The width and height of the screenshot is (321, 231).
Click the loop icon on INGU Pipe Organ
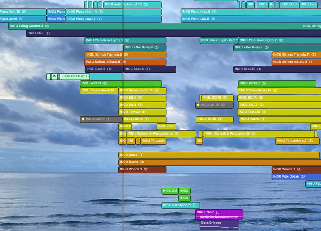pos(303,176)
